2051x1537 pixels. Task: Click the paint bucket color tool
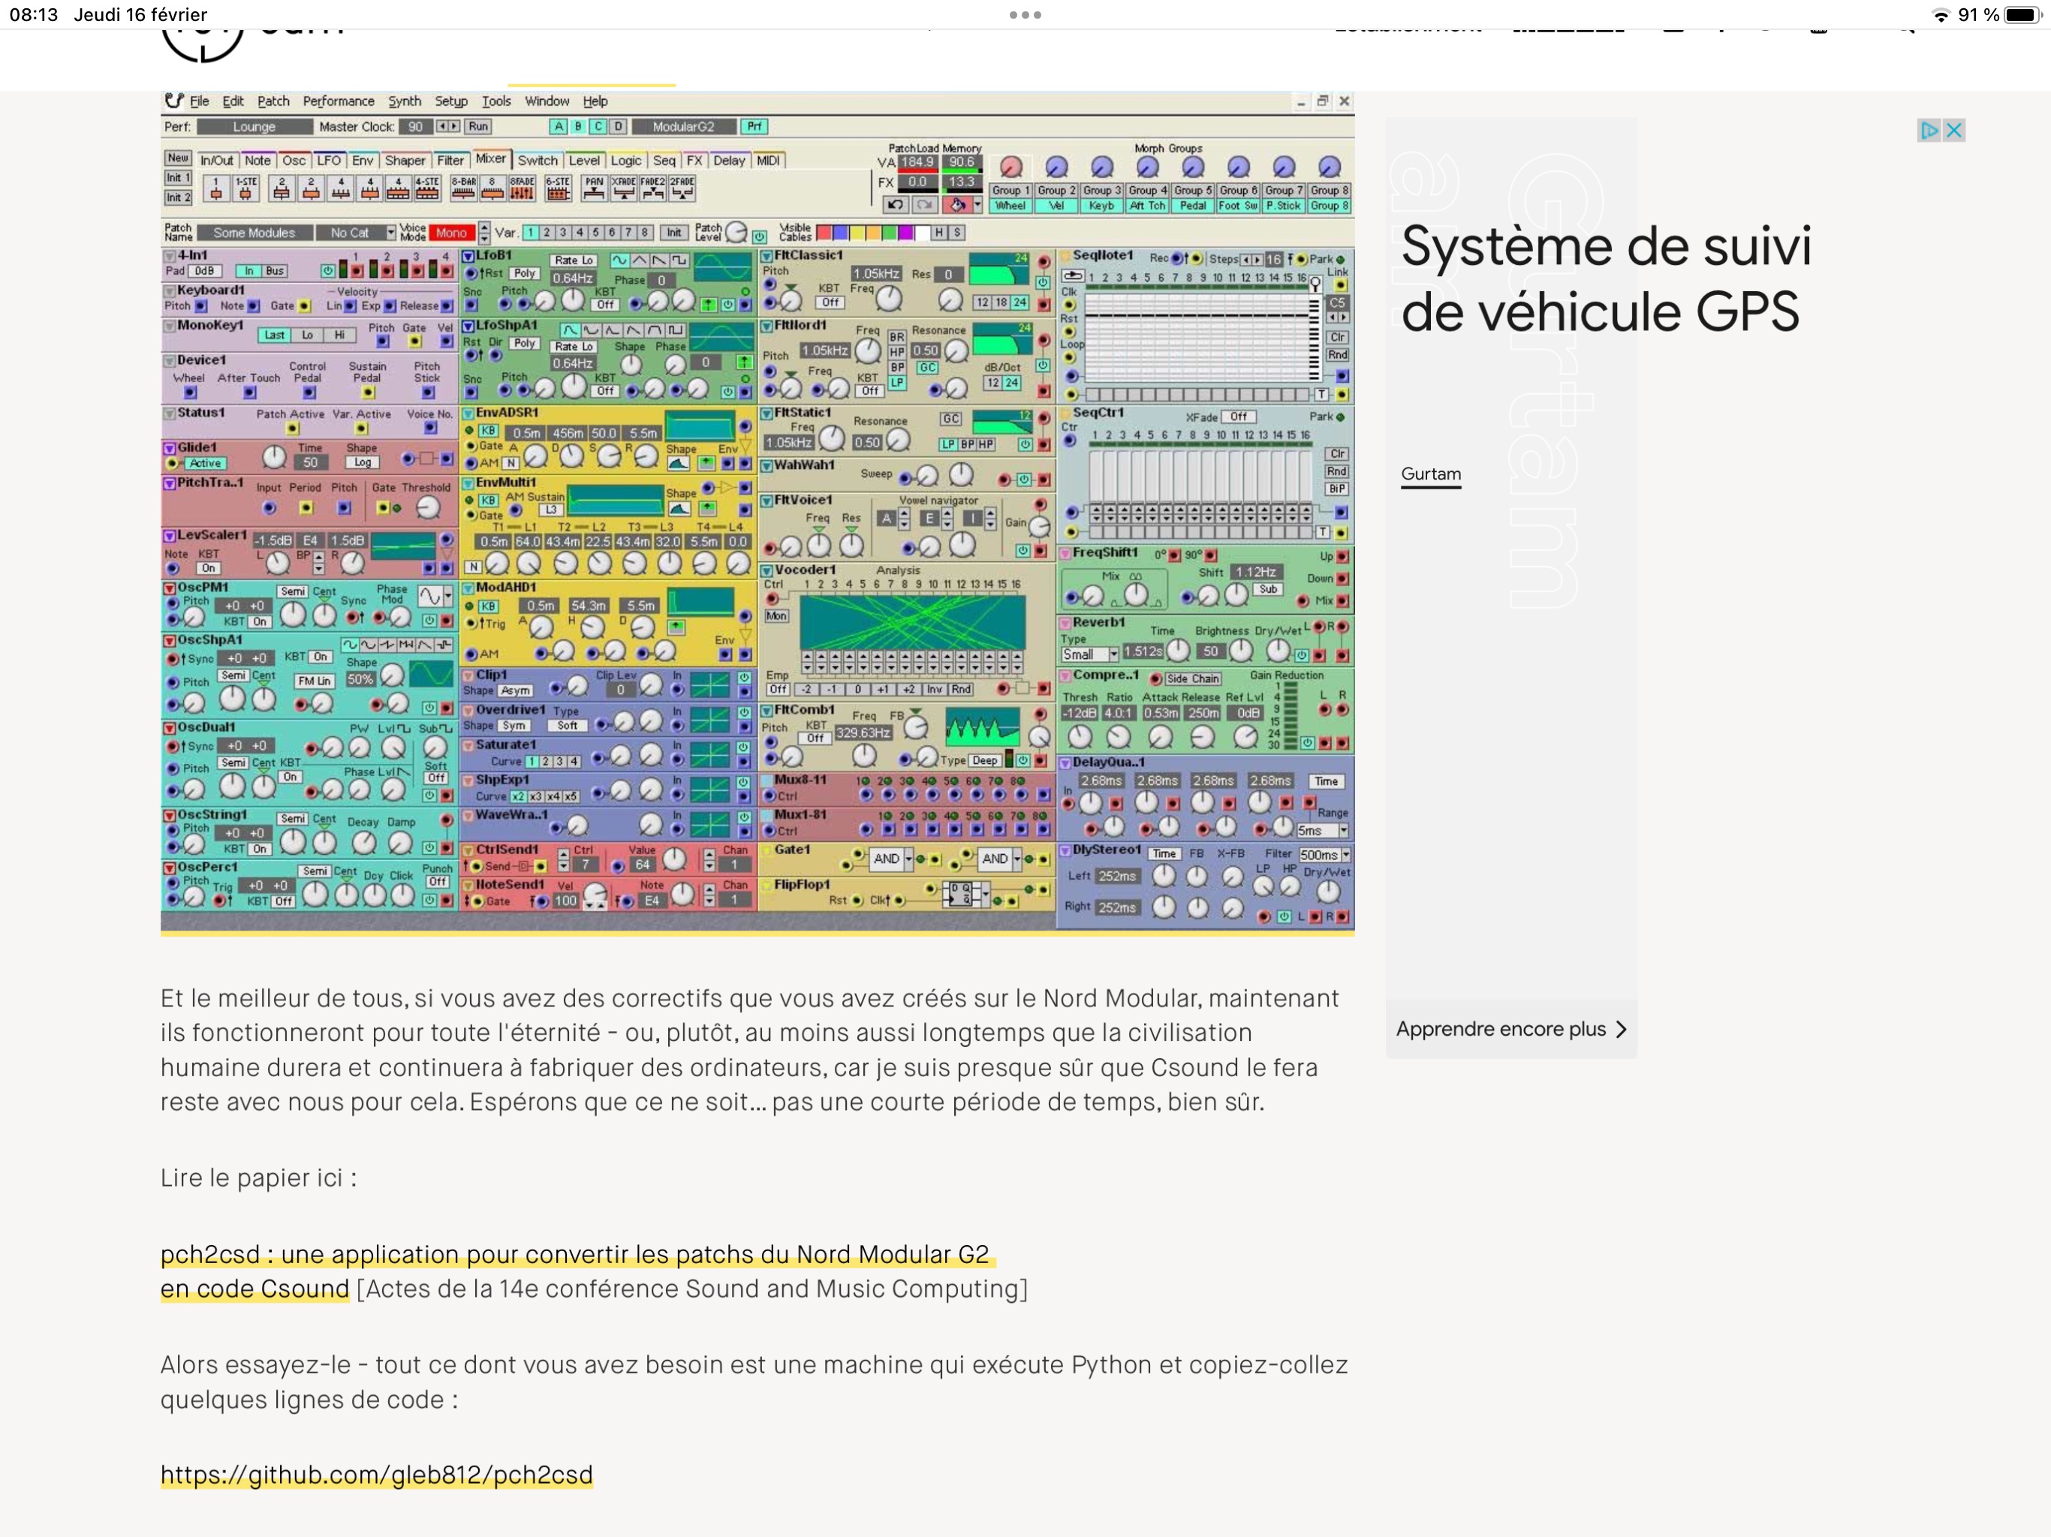958,205
